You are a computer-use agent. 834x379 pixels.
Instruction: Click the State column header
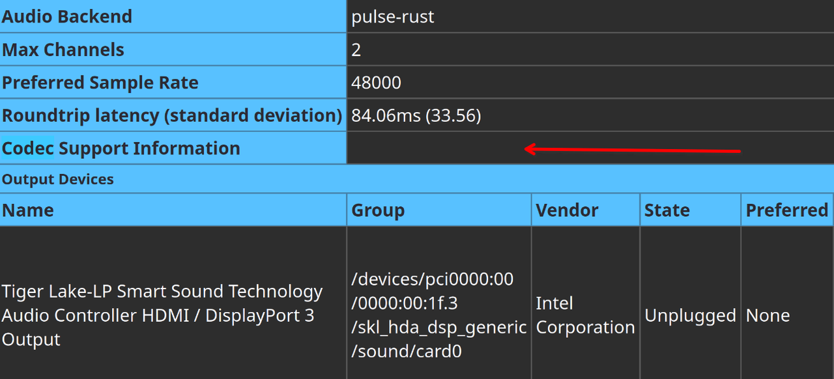[x=691, y=210]
